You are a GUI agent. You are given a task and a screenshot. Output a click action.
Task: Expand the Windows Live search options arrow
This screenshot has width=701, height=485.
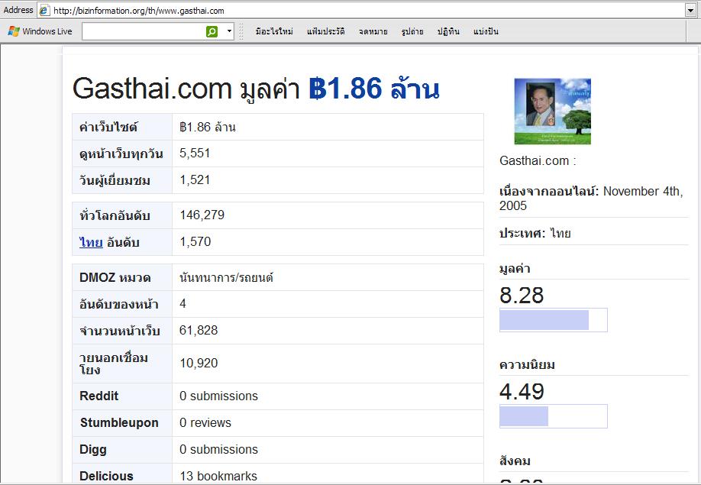tap(229, 31)
